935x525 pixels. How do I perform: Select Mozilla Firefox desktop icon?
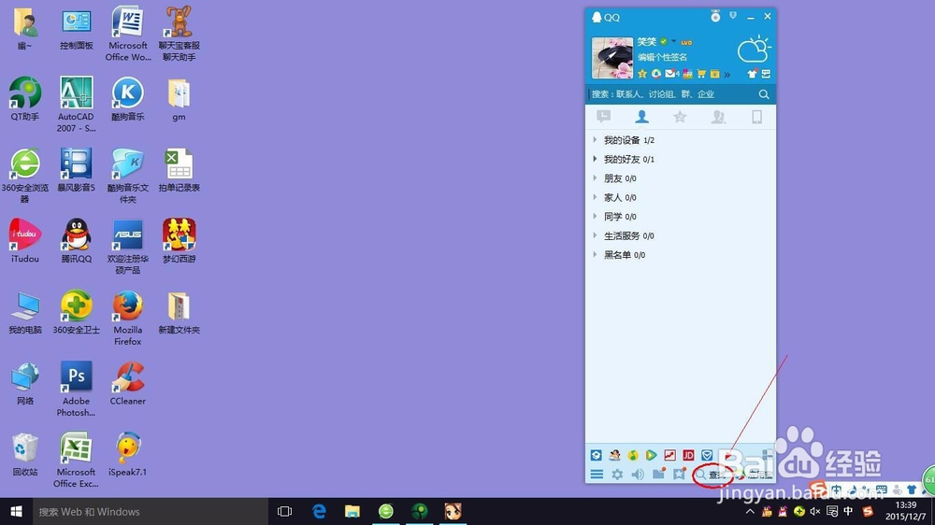coord(127,318)
